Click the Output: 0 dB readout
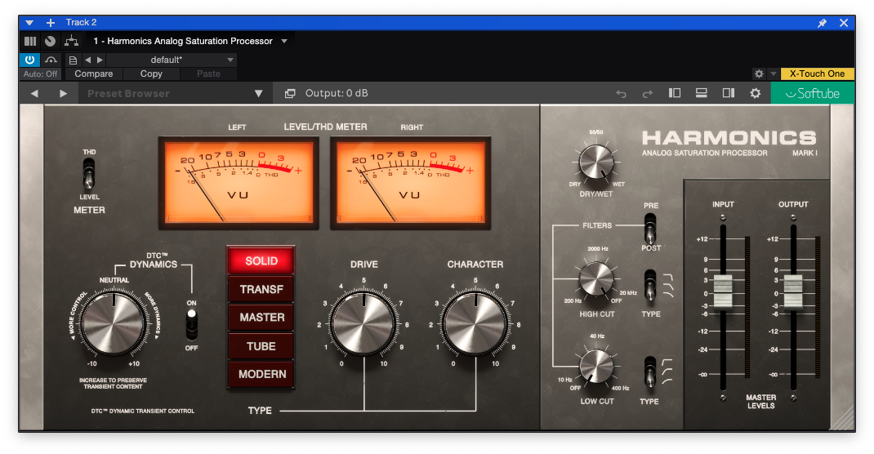The image size is (874, 454). (x=337, y=94)
